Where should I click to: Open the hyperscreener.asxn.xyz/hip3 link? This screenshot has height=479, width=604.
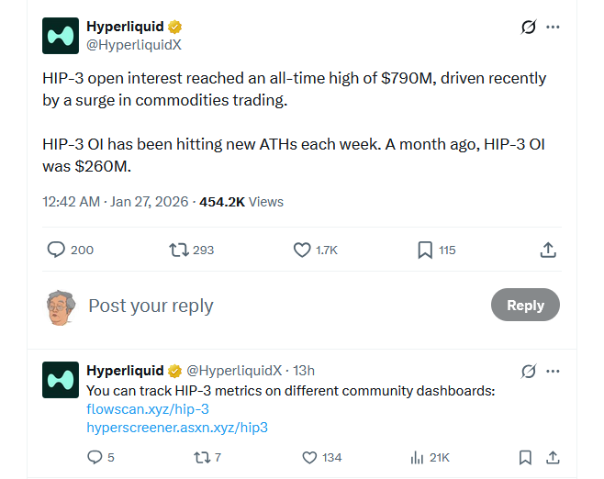pyautogui.click(x=176, y=428)
